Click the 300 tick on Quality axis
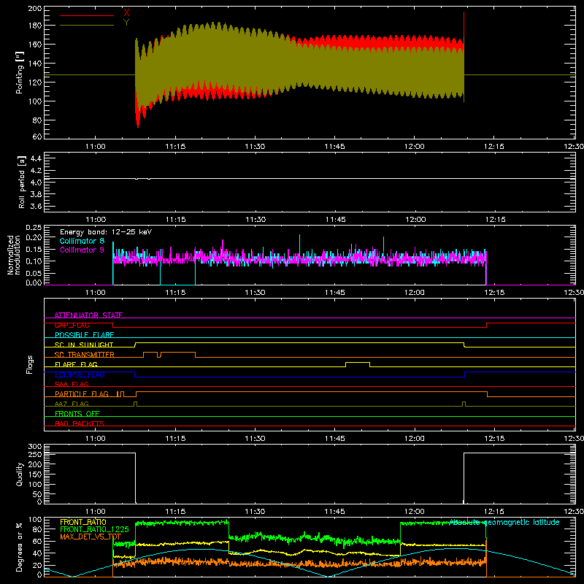The image size is (584, 584). point(35,447)
